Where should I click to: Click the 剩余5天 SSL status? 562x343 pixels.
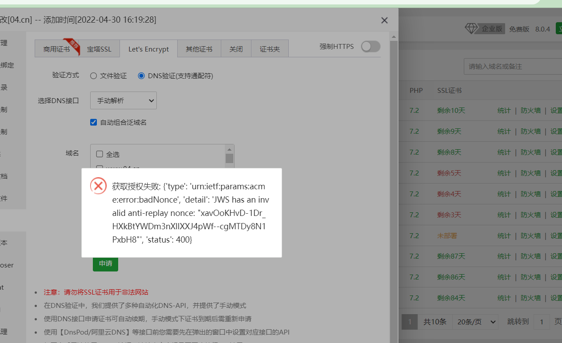pos(449,173)
